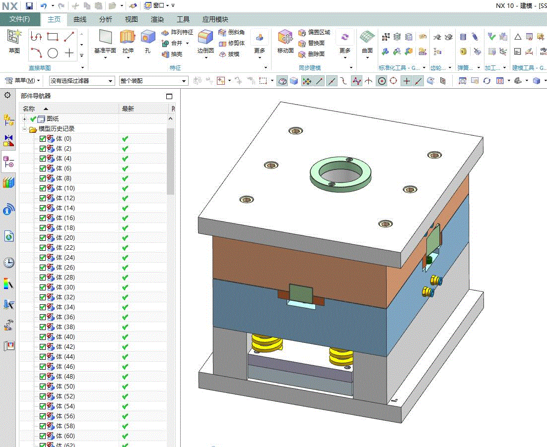This screenshot has width=547, height=447.
Task: Switch to the 曲线 ribbon tab
Action: pos(80,19)
